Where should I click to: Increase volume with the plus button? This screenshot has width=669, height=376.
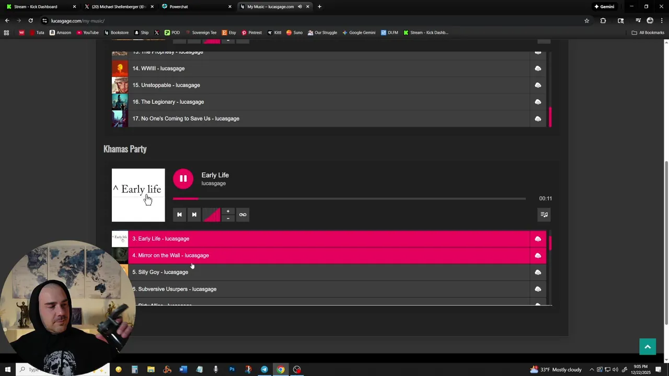point(228,211)
